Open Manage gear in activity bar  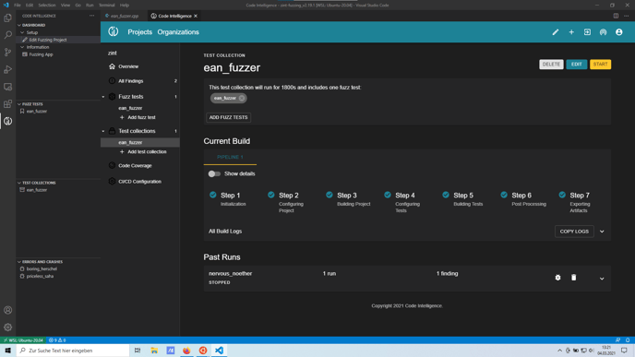(x=7, y=327)
